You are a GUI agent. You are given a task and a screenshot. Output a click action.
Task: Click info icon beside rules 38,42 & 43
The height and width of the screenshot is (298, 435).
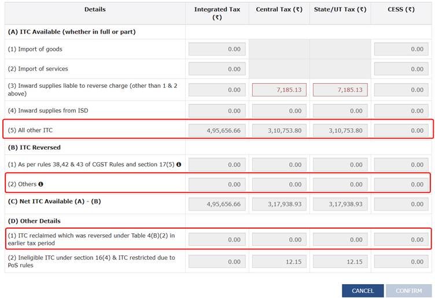point(179,165)
